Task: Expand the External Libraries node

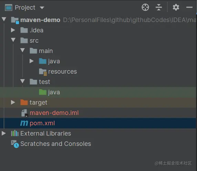Action: (x=4, y=133)
